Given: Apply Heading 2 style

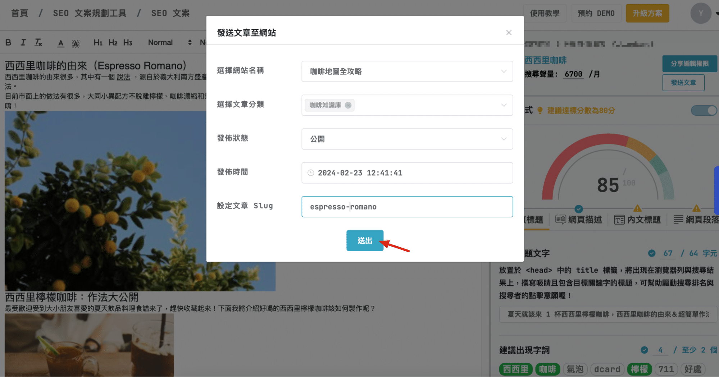Looking at the screenshot, I should point(113,42).
